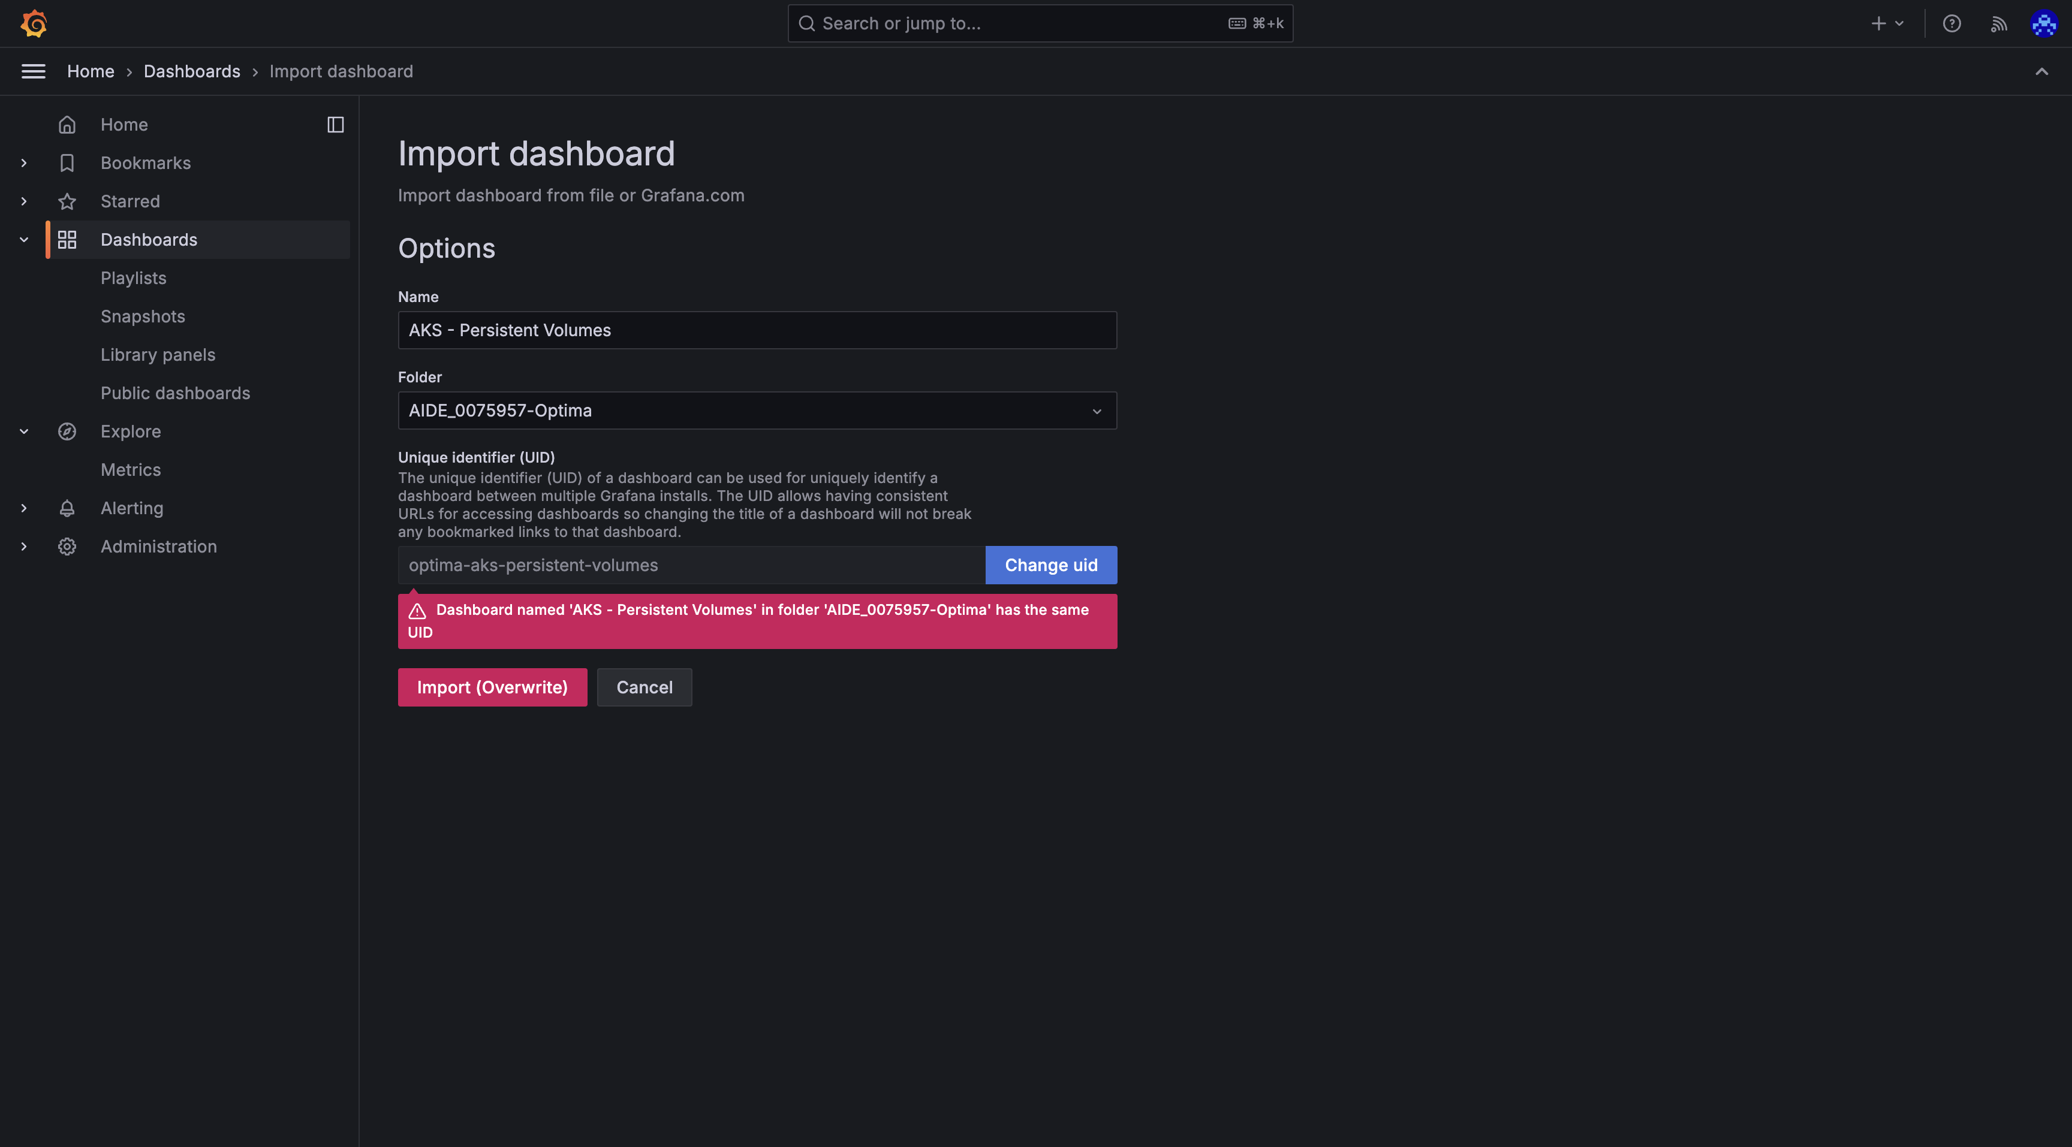Viewport: 2072px width, 1147px height.
Task: Click the Starred star icon
Action: point(67,202)
